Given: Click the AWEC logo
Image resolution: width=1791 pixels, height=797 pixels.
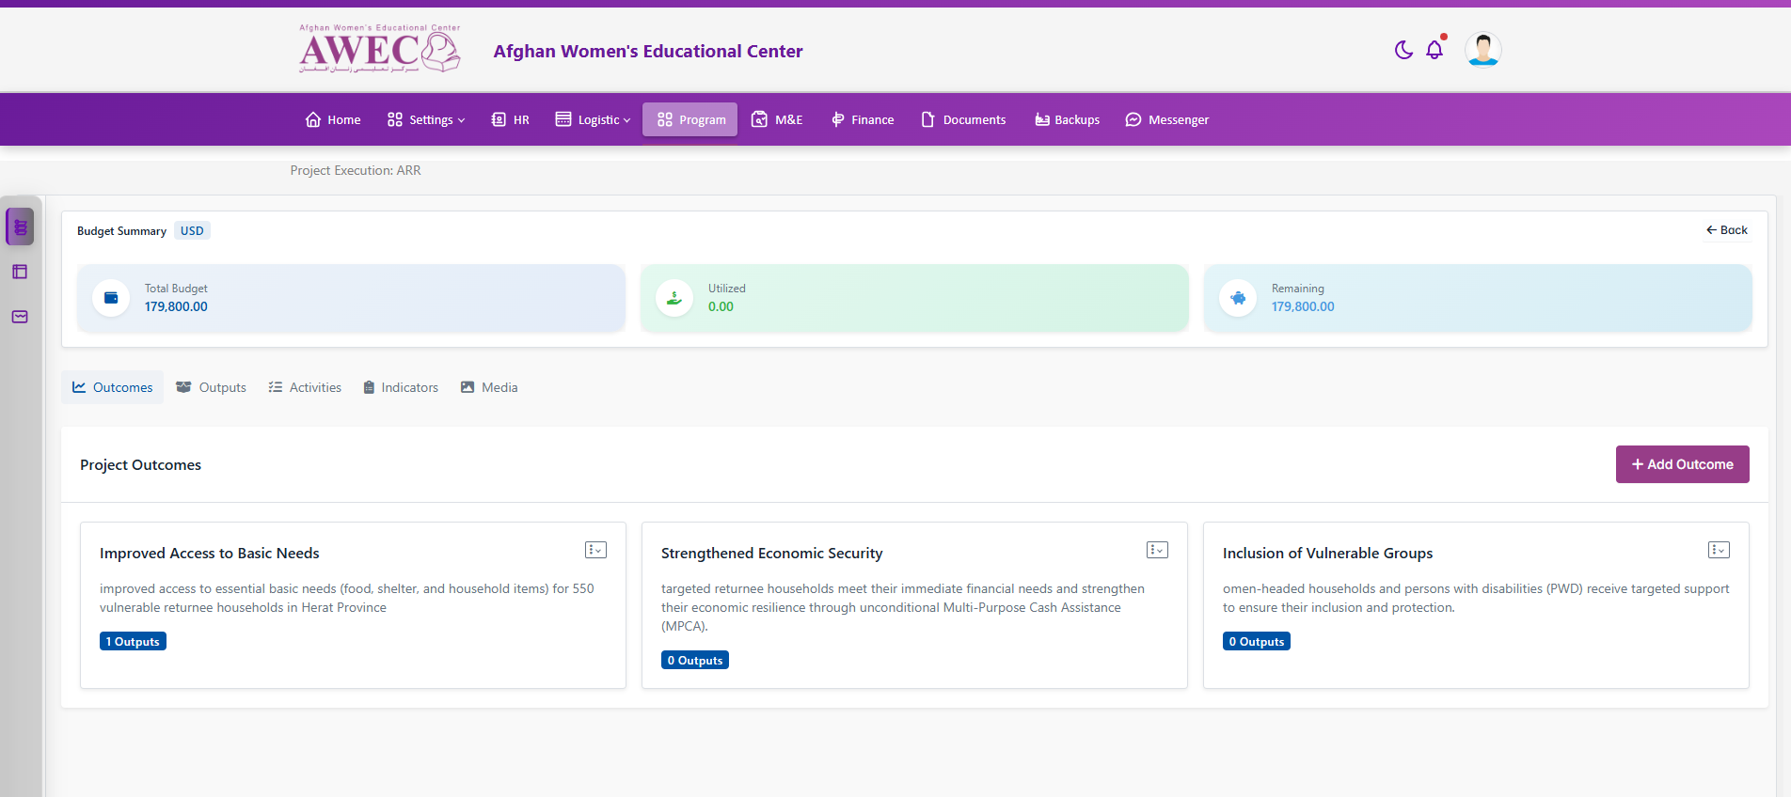Looking at the screenshot, I should coord(379,50).
